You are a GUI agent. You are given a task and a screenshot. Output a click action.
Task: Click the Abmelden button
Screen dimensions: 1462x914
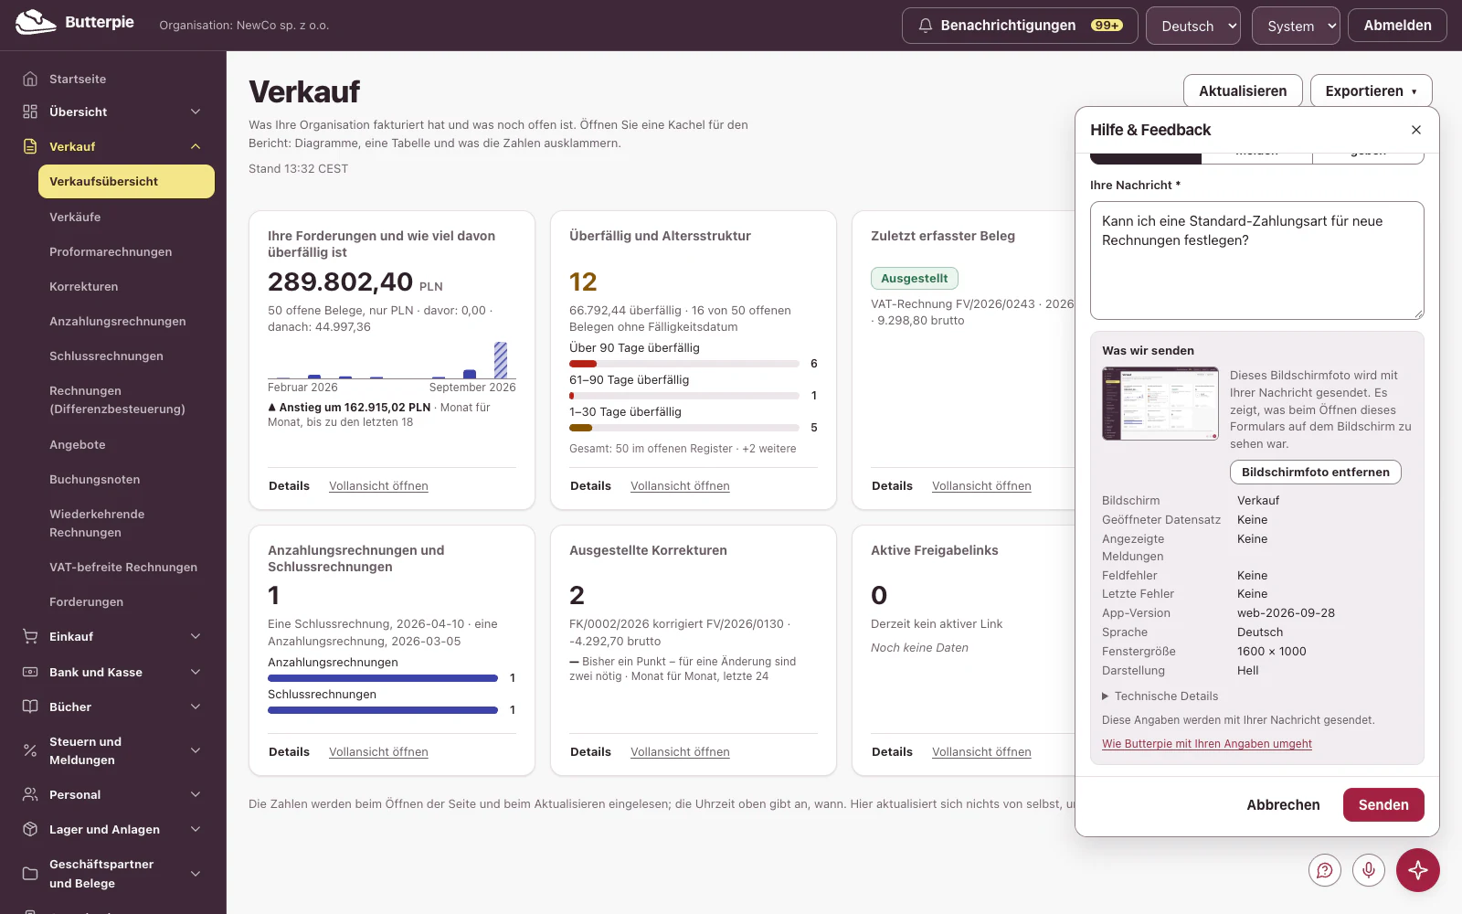click(1397, 26)
